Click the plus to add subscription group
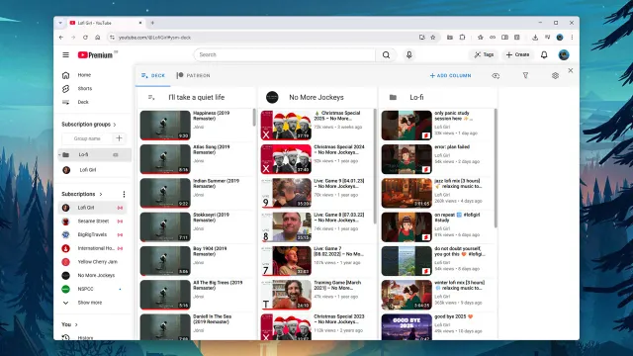This screenshot has width=633, height=356. (x=119, y=138)
